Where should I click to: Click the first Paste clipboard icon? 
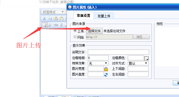click(56, 18)
